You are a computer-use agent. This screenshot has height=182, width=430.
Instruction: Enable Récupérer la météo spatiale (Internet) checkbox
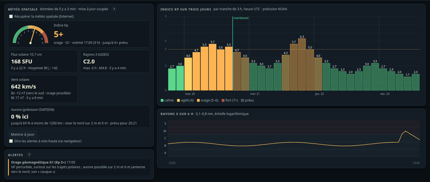tap(11, 17)
